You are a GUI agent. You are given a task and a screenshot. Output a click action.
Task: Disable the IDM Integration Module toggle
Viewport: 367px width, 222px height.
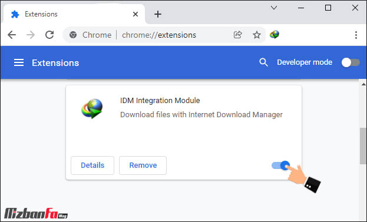281,165
